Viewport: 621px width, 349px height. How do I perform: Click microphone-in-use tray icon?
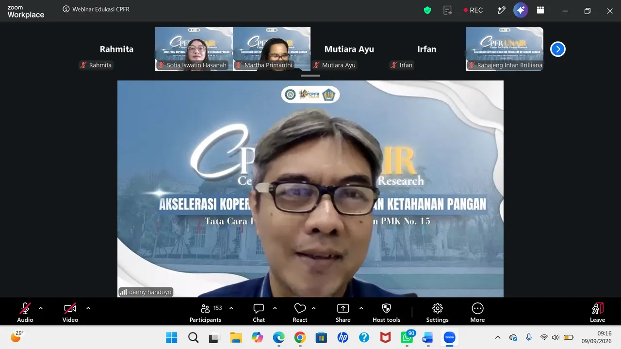coord(529,337)
